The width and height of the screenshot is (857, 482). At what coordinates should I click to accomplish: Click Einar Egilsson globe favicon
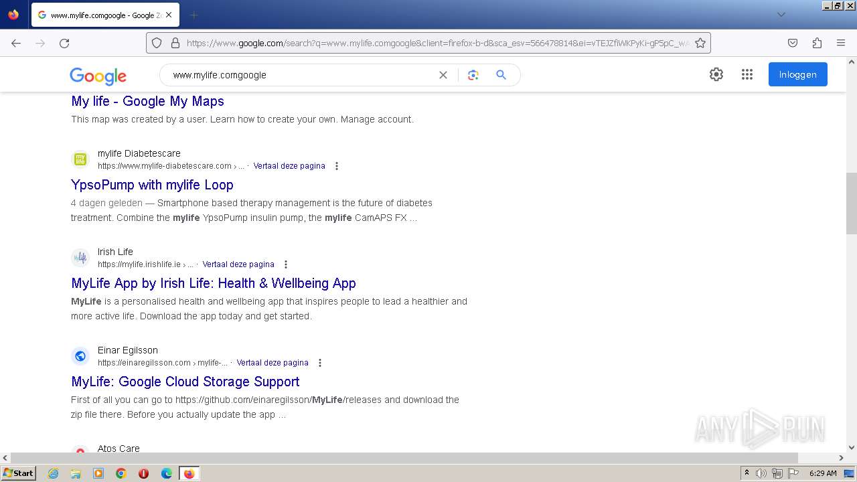click(80, 356)
